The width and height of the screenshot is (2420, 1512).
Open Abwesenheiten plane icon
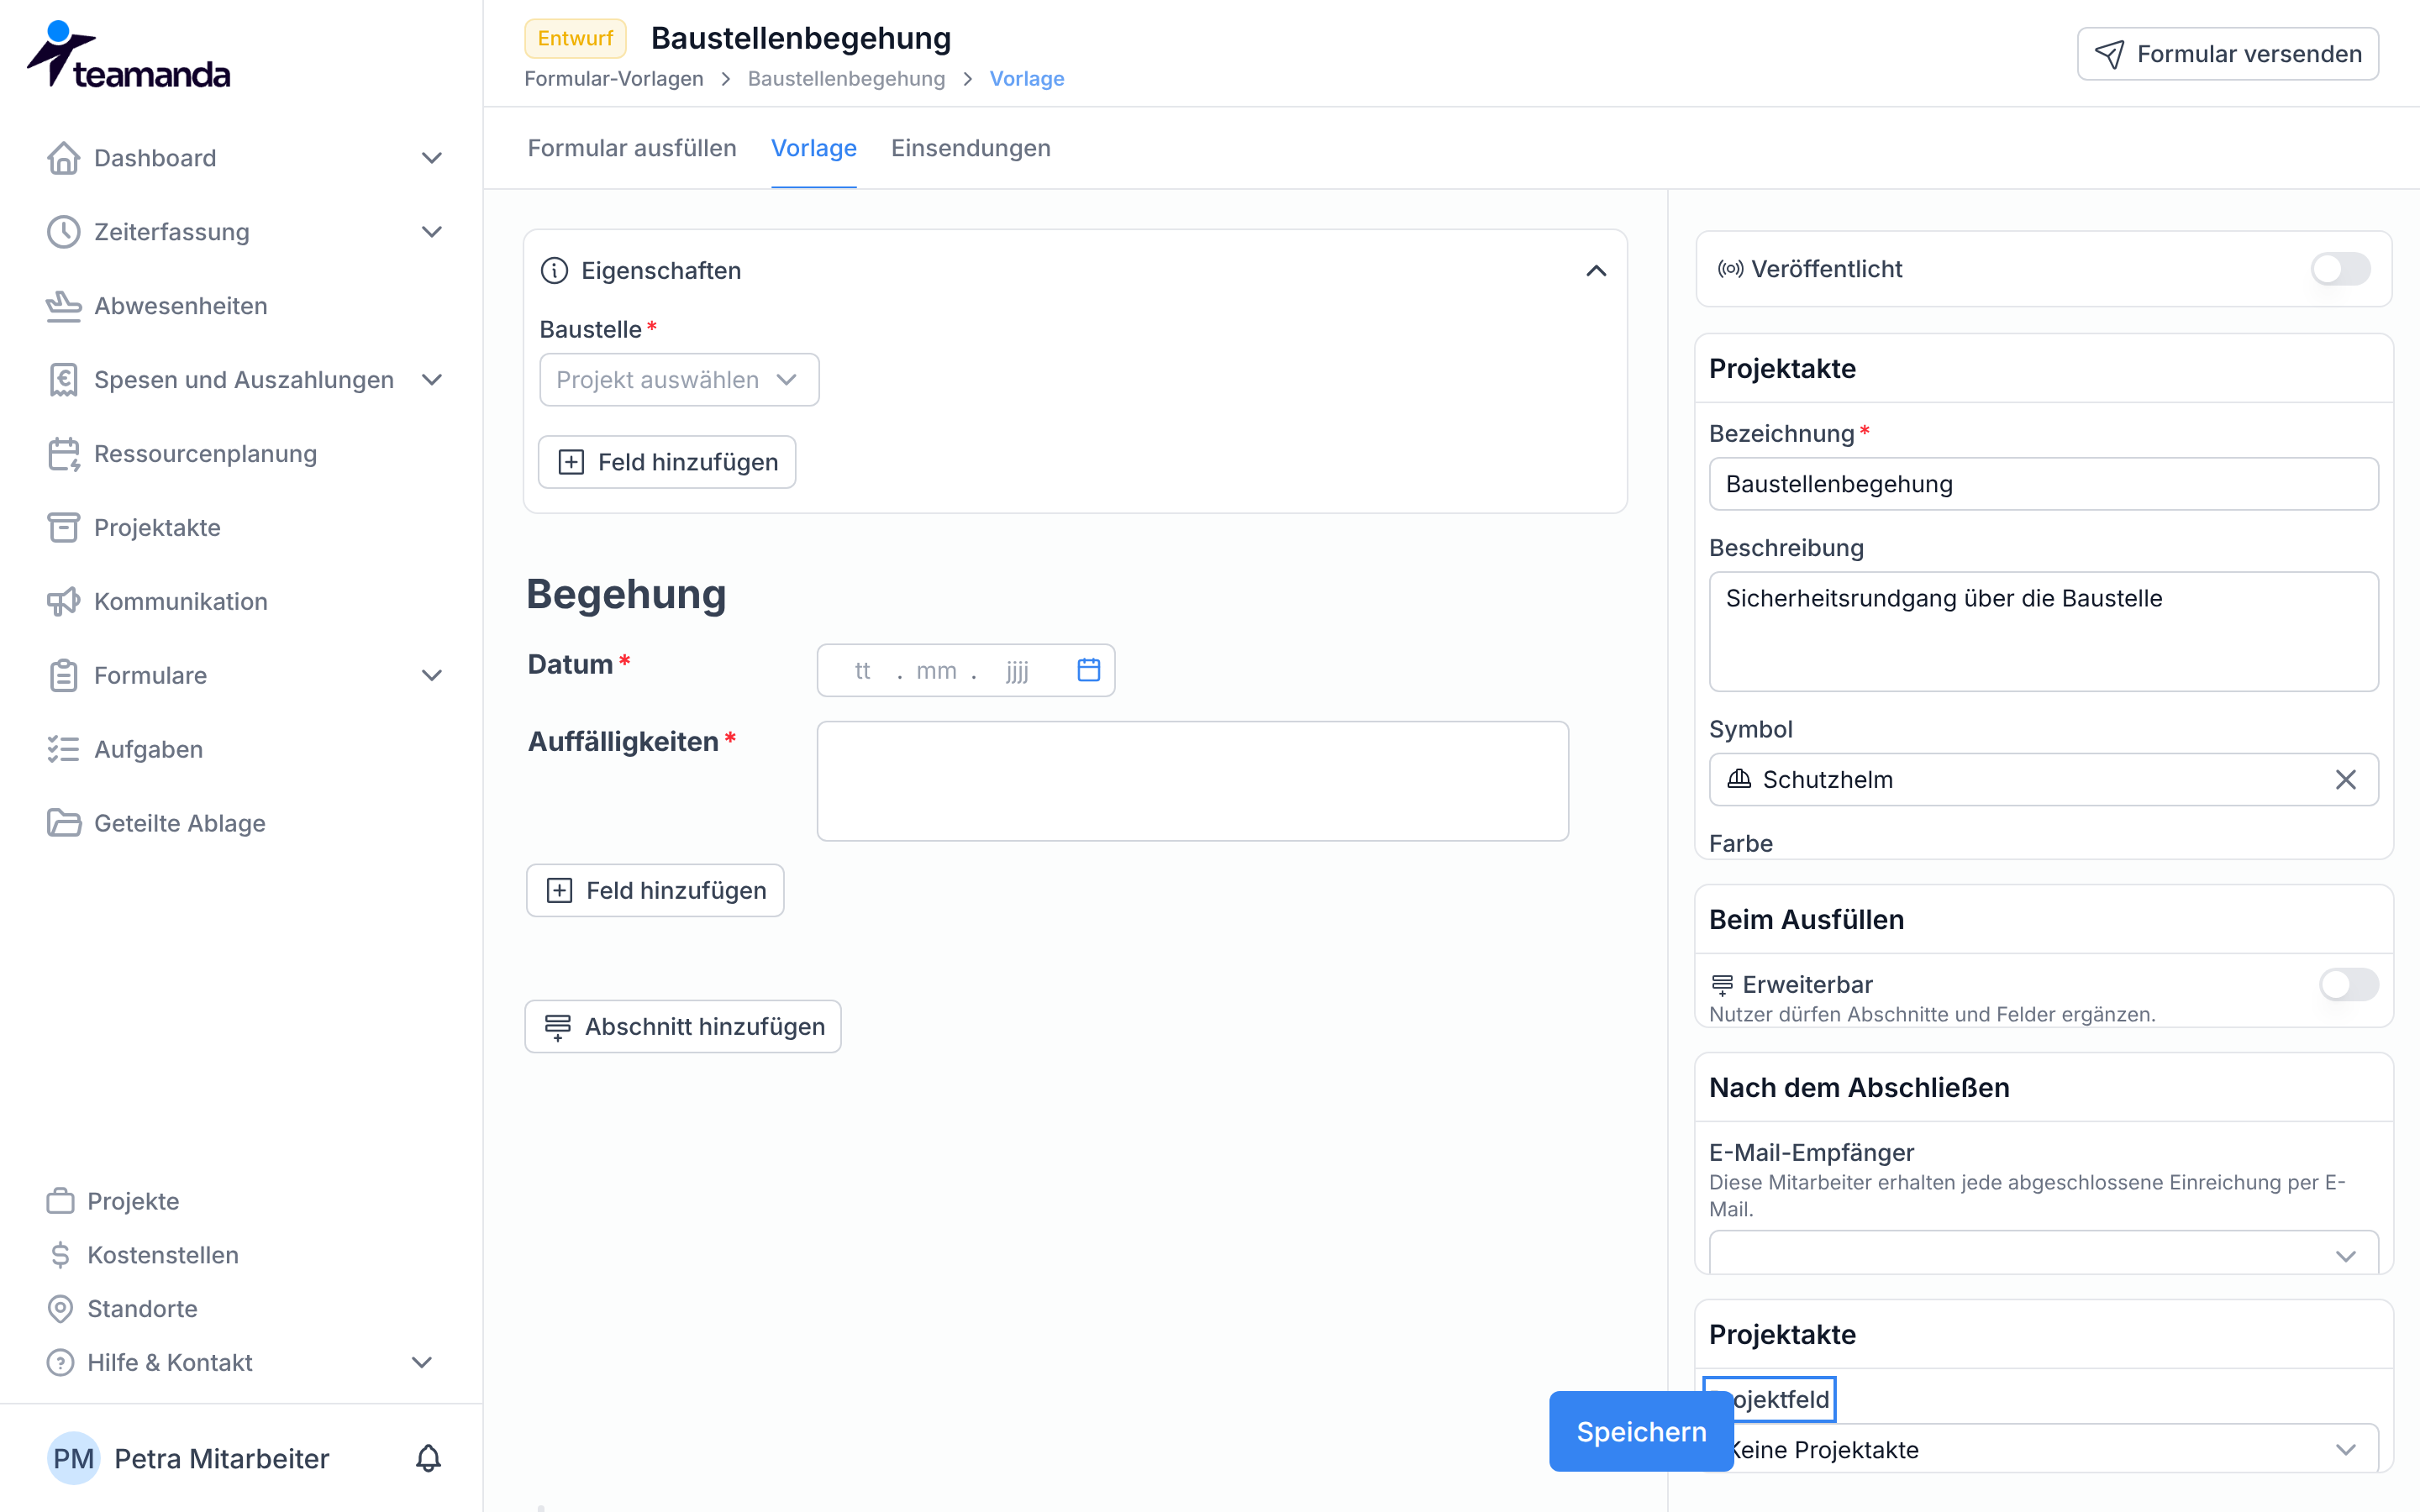click(63, 306)
